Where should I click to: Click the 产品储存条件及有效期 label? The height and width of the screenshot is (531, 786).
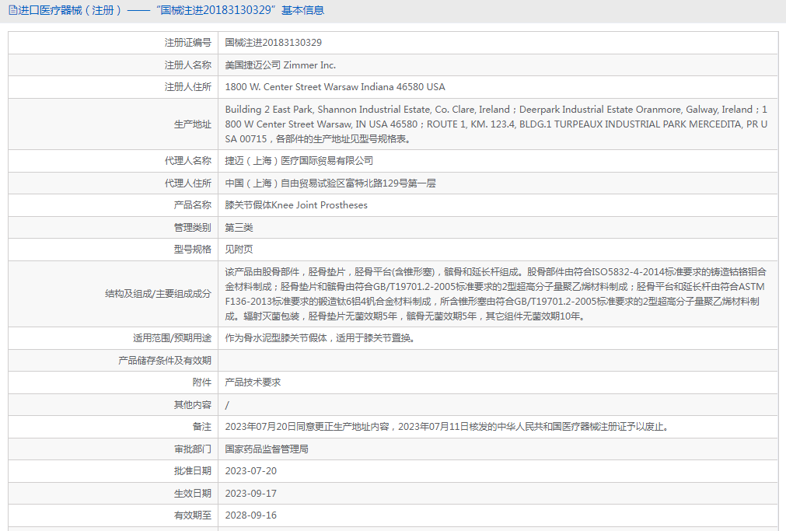click(x=164, y=360)
